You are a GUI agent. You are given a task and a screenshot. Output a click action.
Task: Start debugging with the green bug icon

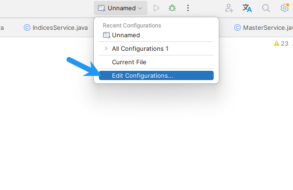coord(172,8)
